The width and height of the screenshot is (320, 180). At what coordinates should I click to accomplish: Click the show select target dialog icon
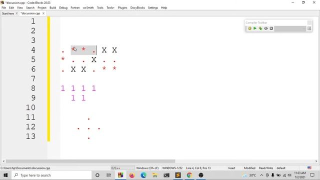pyautogui.click(x=309, y=28)
